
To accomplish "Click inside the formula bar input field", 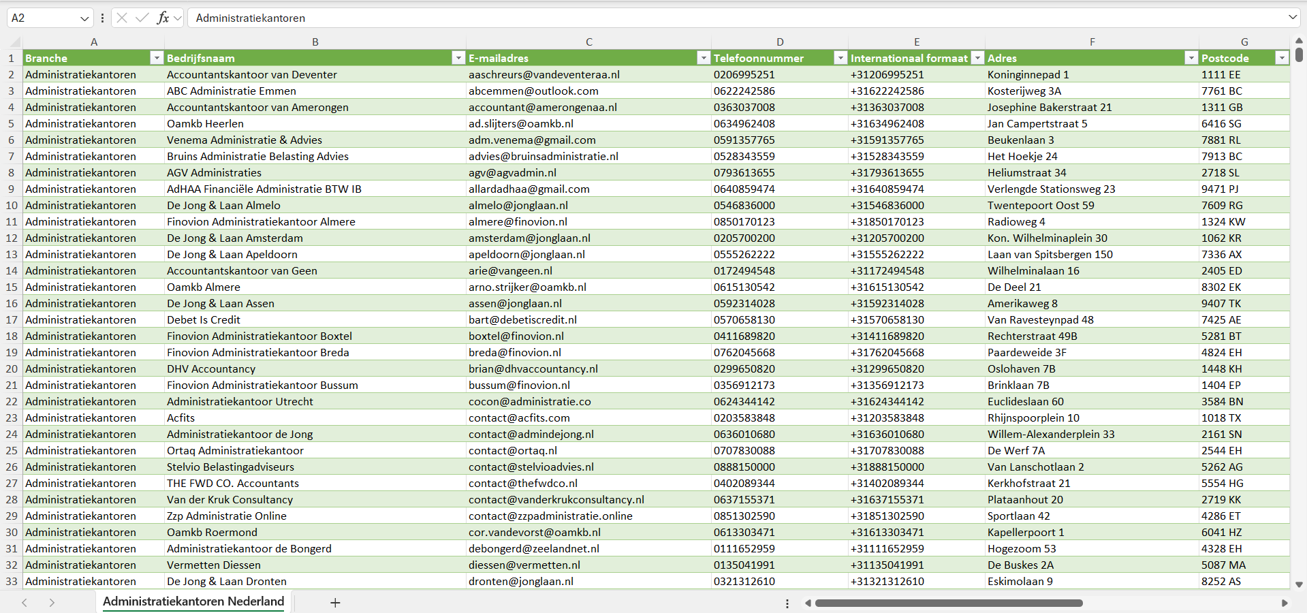I will coord(681,18).
